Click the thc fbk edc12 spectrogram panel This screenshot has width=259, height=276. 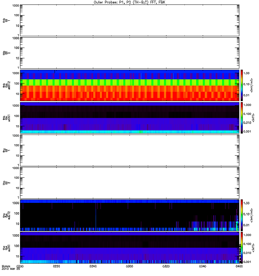coord(129,215)
